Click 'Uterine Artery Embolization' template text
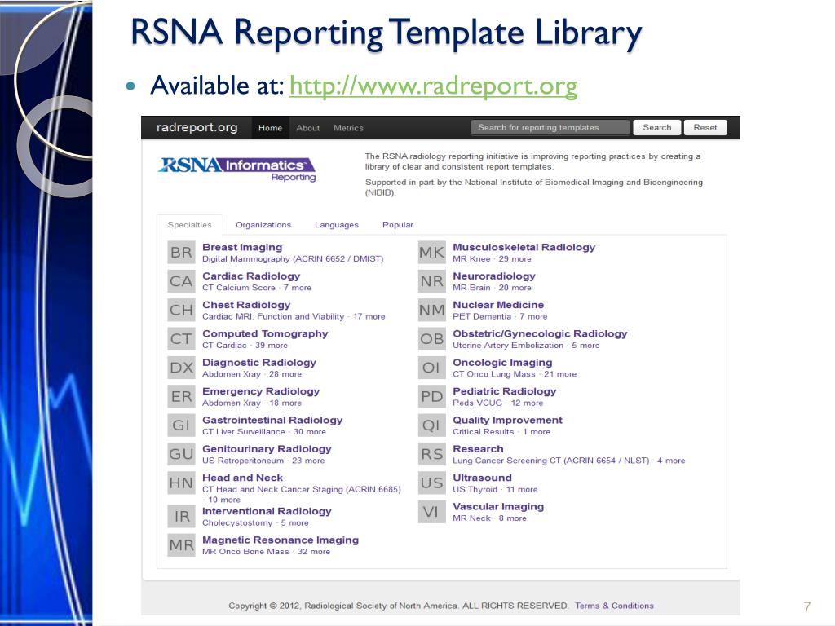Image resolution: width=835 pixels, height=626 pixels. (508, 345)
